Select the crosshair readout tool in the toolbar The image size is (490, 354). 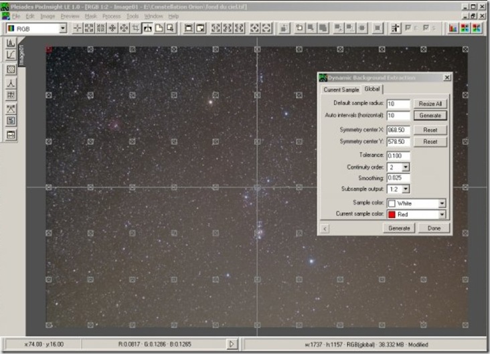click(77, 28)
